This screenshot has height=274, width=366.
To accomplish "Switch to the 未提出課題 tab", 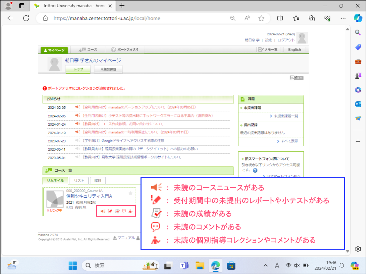I will (x=108, y=70).
